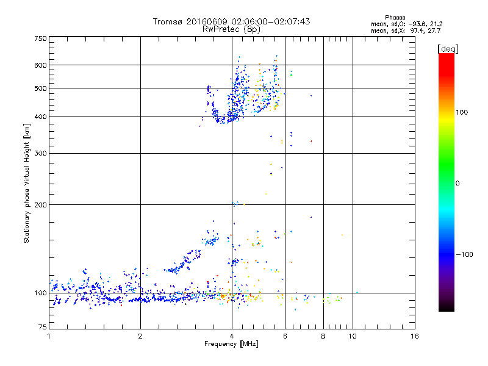Click the 'mean, sd,X: 97.4, 27.7' line
The height and width of the screenshot is (366, 488).
(x=406, y=30)
